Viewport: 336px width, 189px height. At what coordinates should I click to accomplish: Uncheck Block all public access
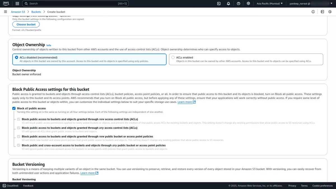(14, 108)
